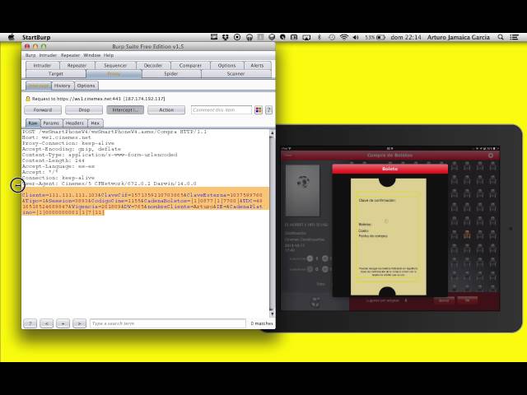Click the user name Arturo Jamaica Garcia
527x395 pixels.
(459, 37)
